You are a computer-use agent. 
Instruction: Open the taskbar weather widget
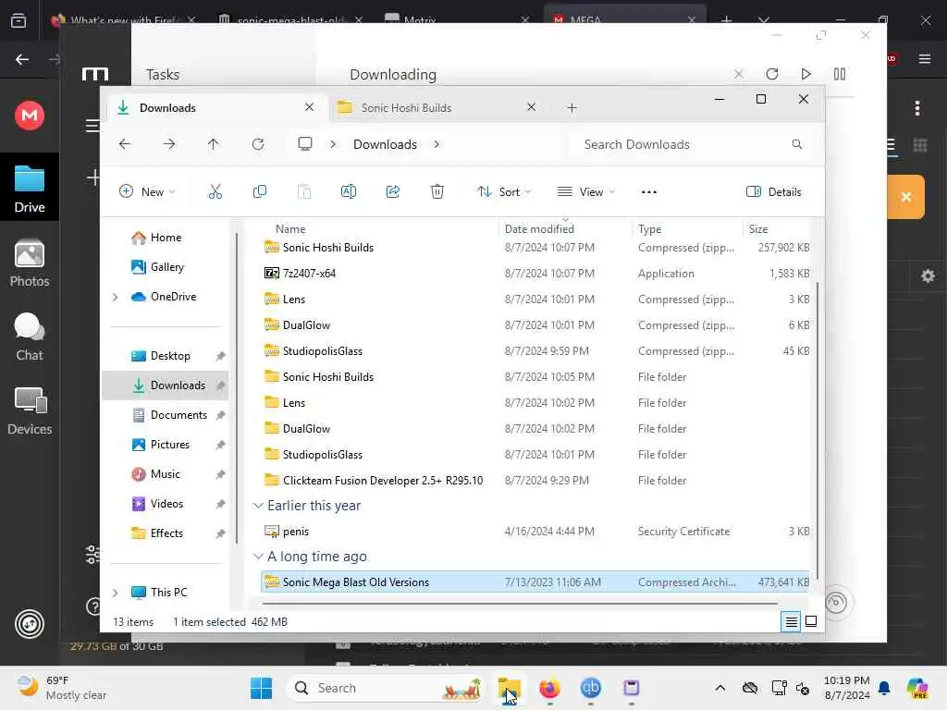click(x=62, y=688)
